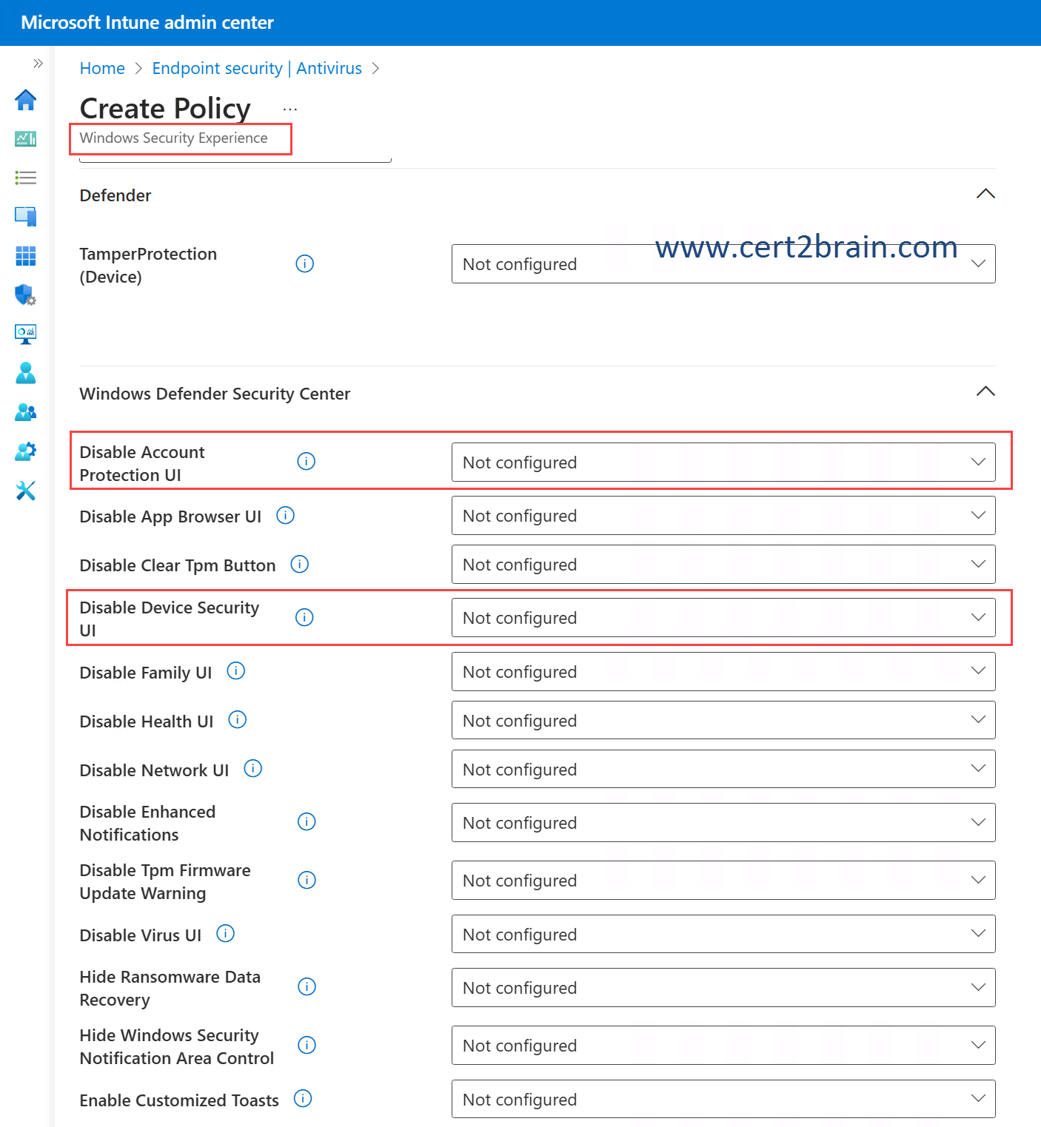Show info for Enable Customized Toasts
The image size is (1041, 1127).
click(303, 1098)
